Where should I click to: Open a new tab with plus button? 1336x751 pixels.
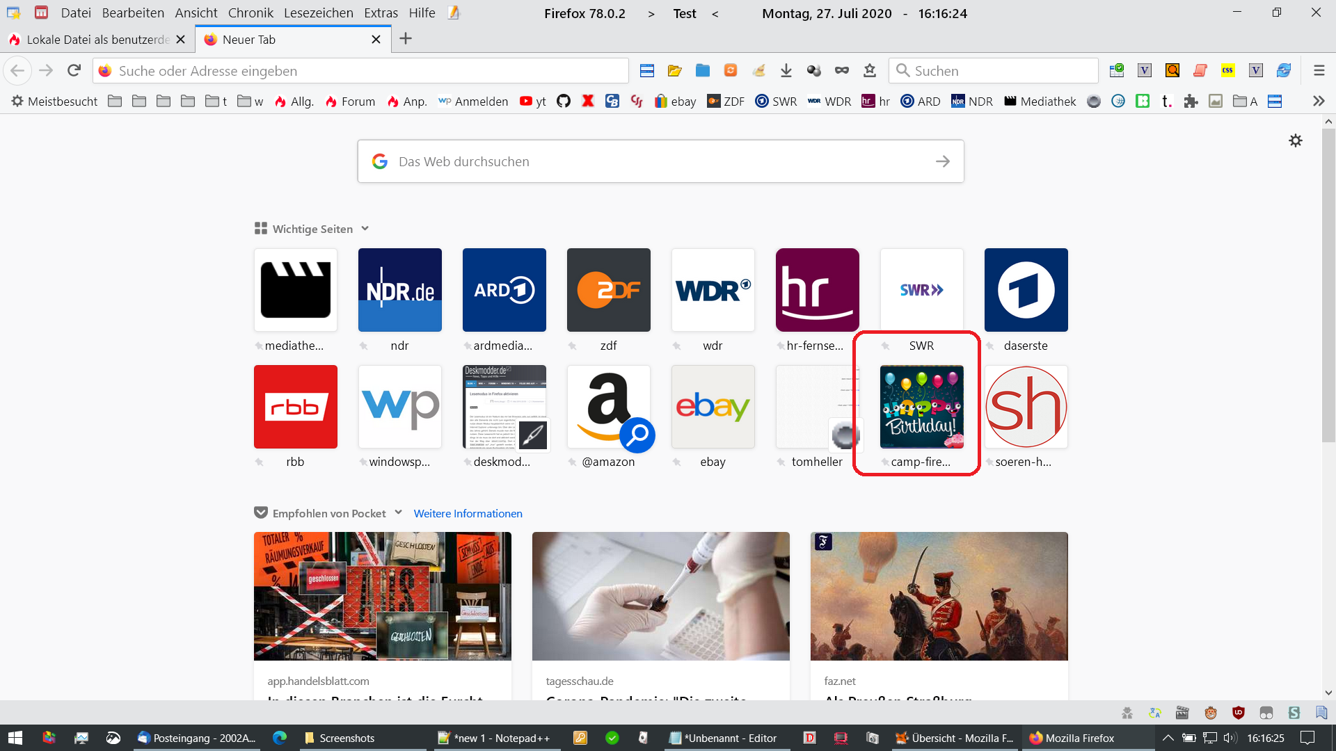click(406, 39)
